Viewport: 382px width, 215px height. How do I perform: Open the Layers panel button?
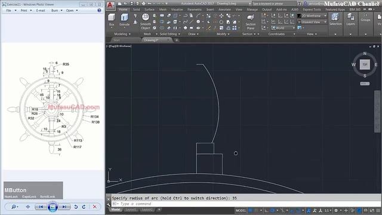coord(350,20)
